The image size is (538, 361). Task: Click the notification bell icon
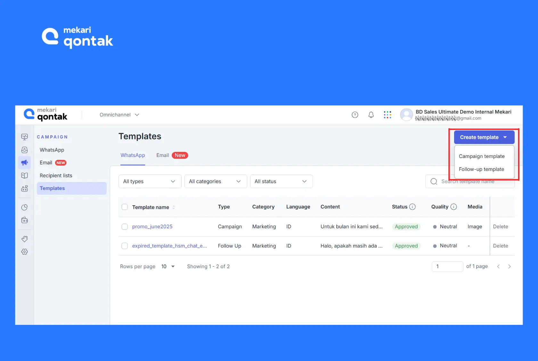pyautogui.click(x=371, y=115)
